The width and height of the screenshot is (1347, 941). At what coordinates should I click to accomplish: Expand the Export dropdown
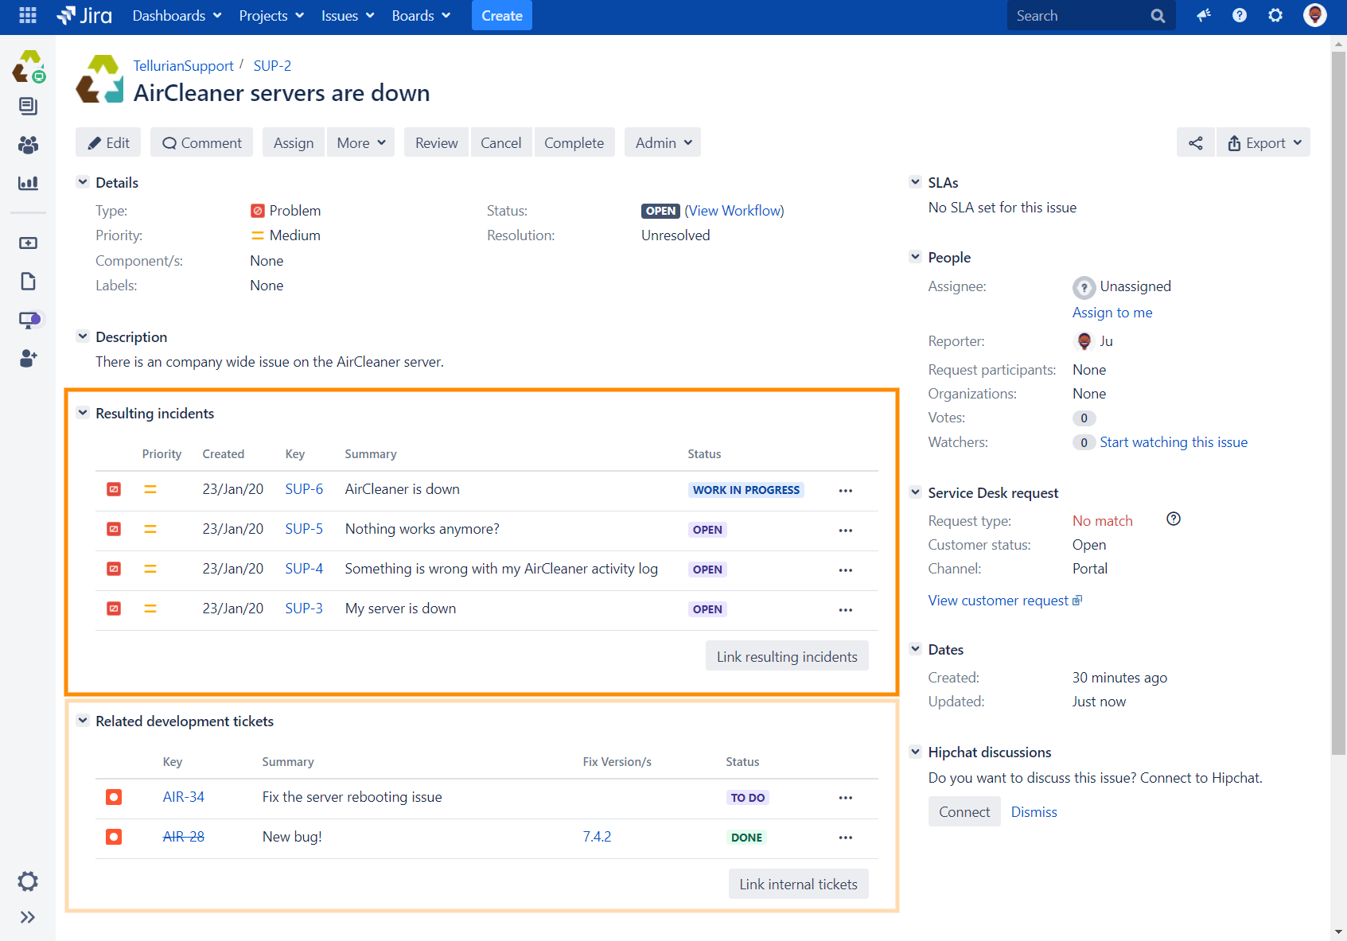1263,142
